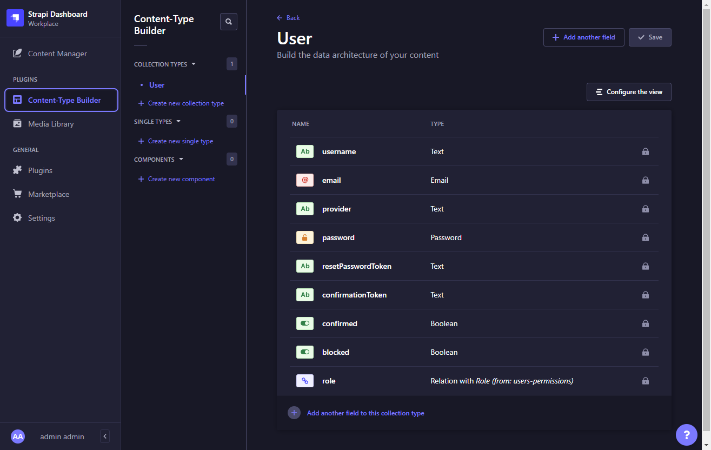Click the Save button

coord(650,37)
